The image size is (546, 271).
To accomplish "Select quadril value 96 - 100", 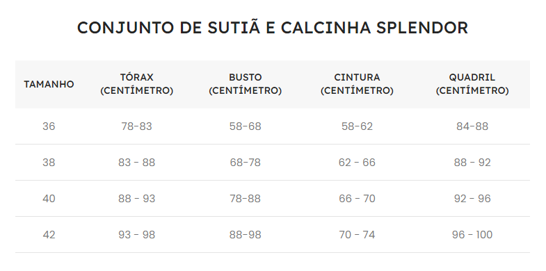I will coord(472,235).
